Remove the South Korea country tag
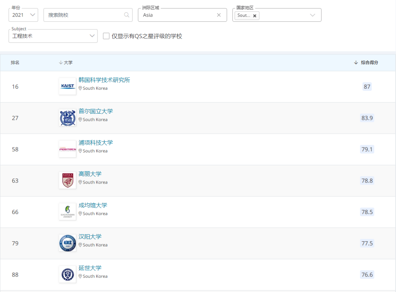Viewport: 396px width, 292px height. click(x=254, y=16)
